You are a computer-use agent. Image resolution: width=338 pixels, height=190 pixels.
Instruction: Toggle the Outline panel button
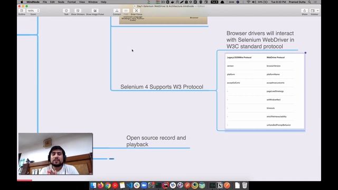click(22, 11)
